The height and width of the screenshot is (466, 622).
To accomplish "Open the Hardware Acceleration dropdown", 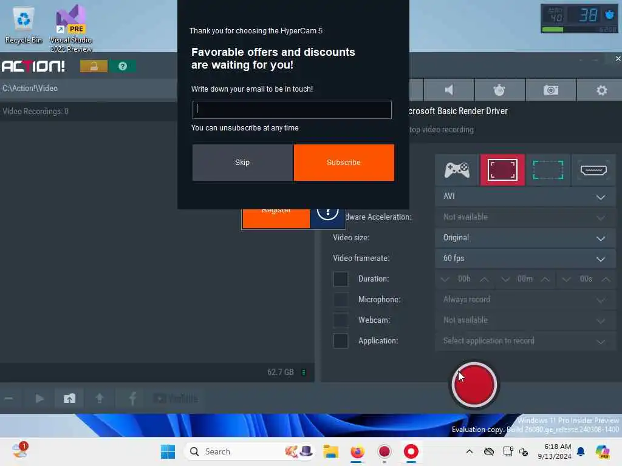I will [525, 217].
